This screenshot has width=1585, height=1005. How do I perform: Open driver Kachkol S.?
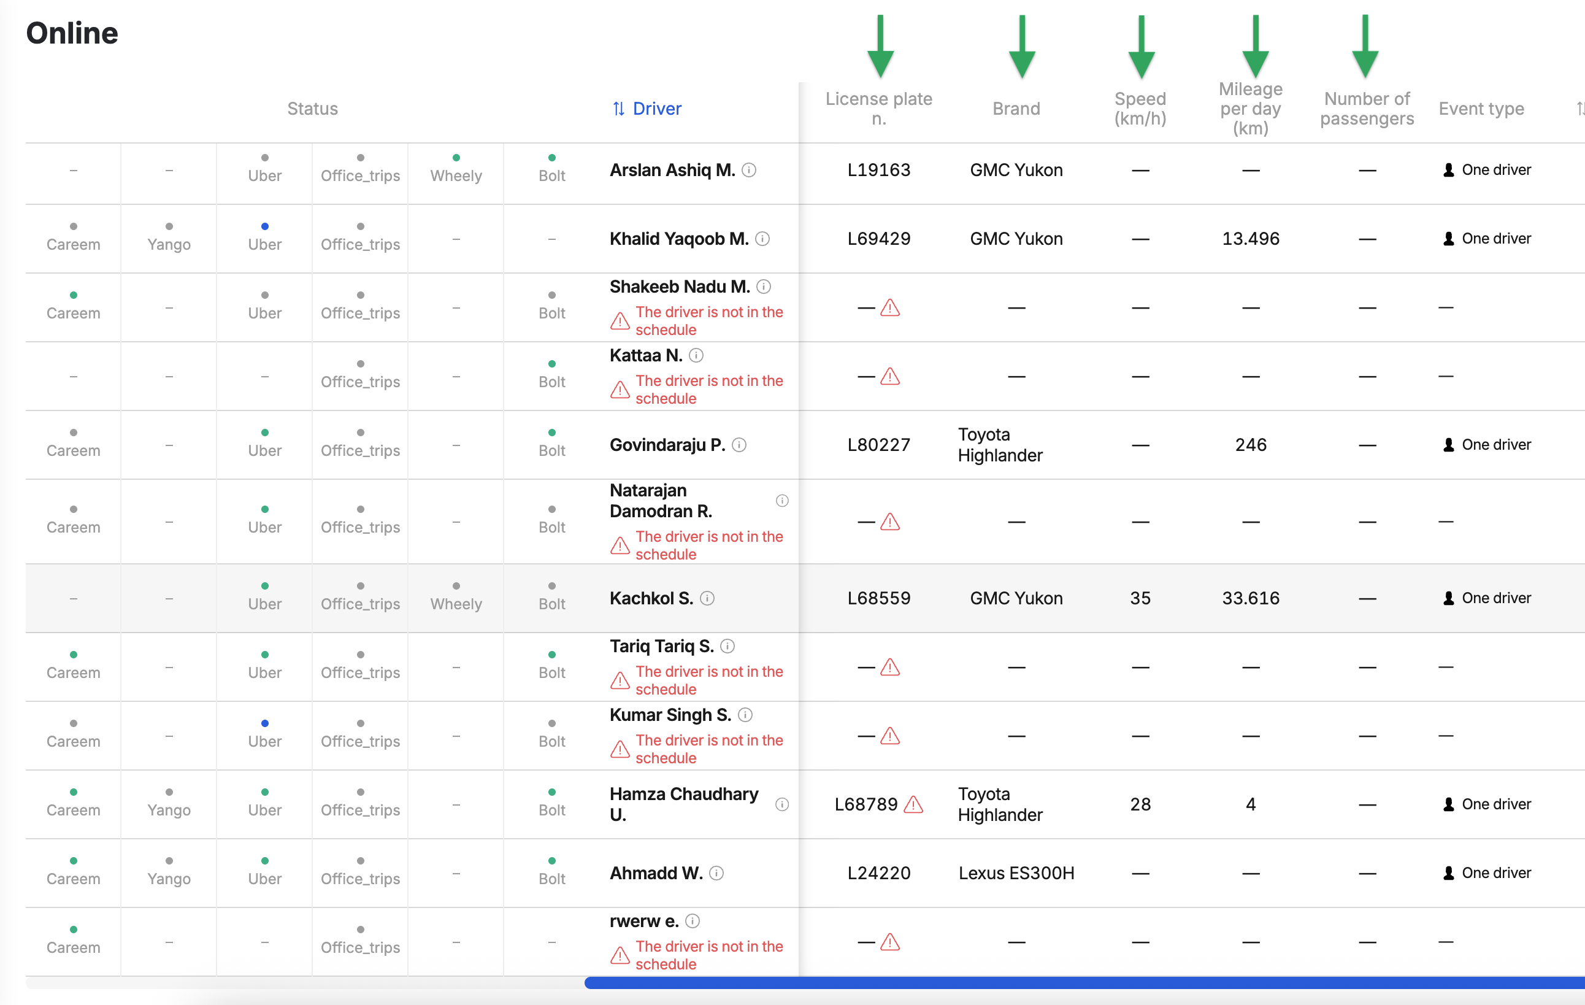pyautogui.click(x=651, y=598)
